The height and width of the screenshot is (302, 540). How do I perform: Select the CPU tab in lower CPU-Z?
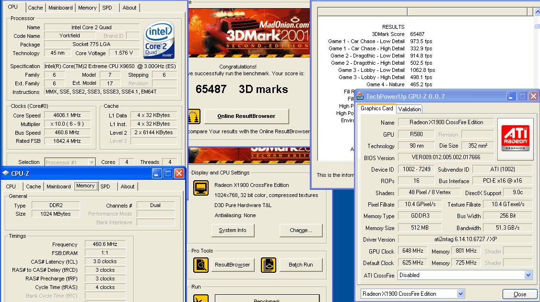pos(11,186)
